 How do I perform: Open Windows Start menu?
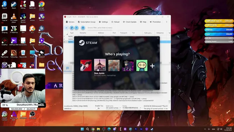tap(82, 129)
